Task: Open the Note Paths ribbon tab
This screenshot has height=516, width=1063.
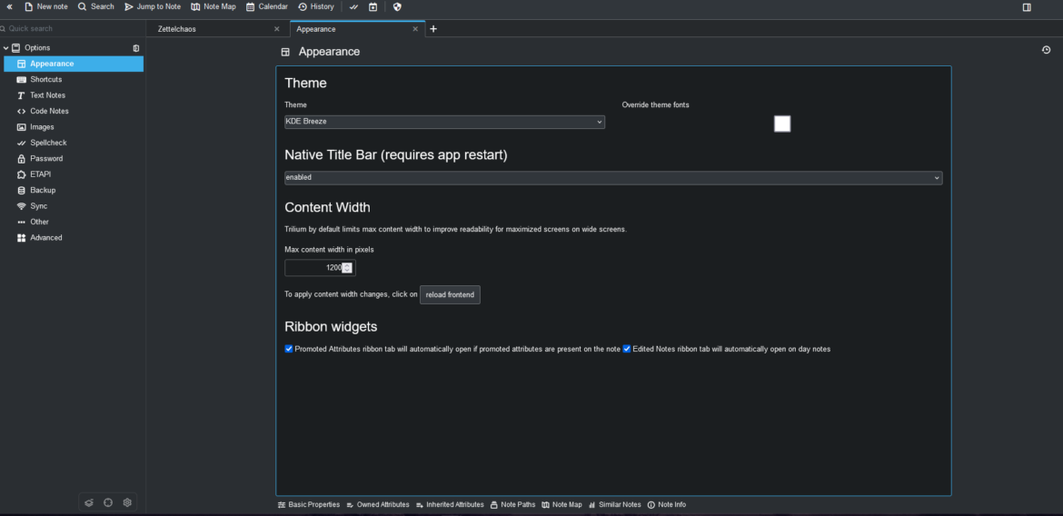Action: pyautogui.click(x=512, y=505)
